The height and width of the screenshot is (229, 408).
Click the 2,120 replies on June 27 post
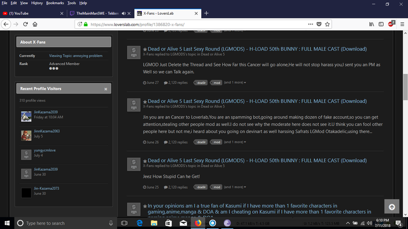pyautogui.click(x=176, y=83)
